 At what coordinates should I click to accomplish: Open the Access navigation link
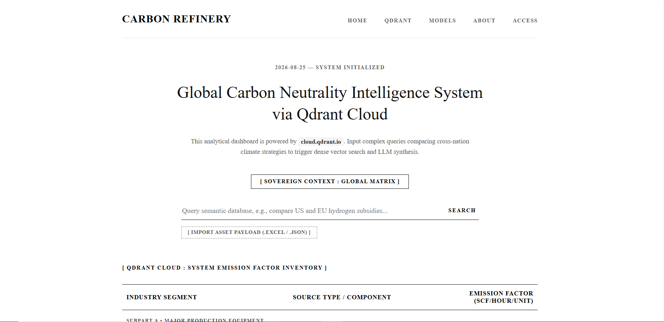click(525, 21)
